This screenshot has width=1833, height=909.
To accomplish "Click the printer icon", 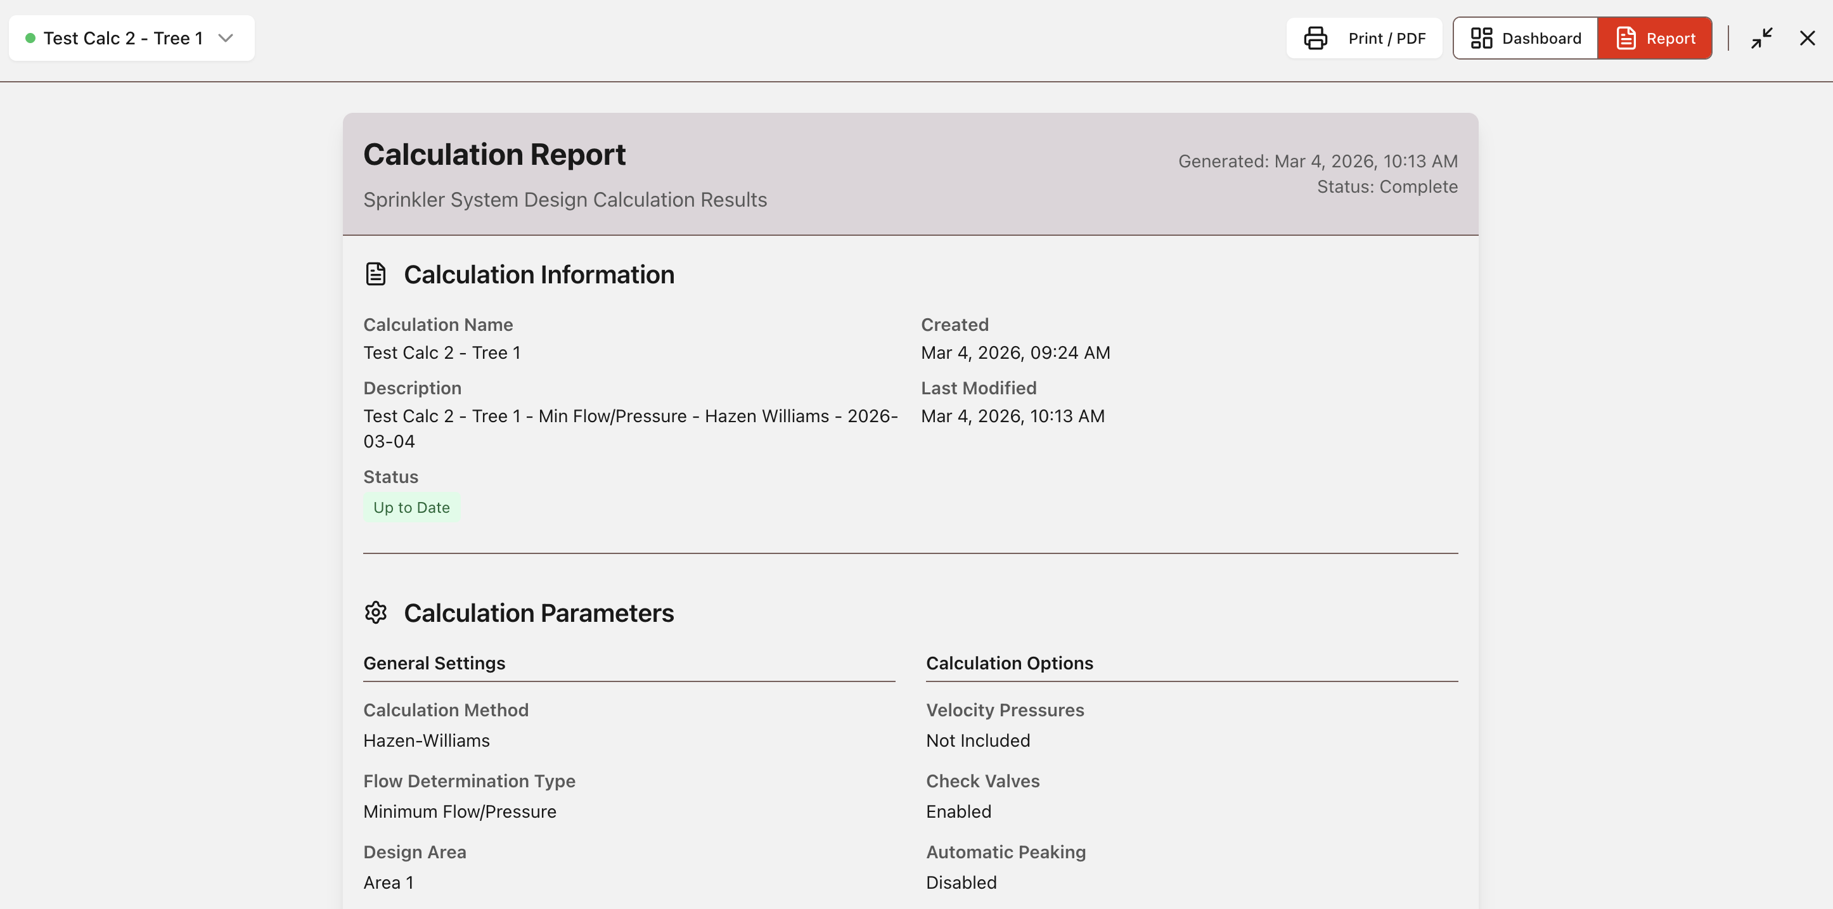I will click(x=1315, y=39).
